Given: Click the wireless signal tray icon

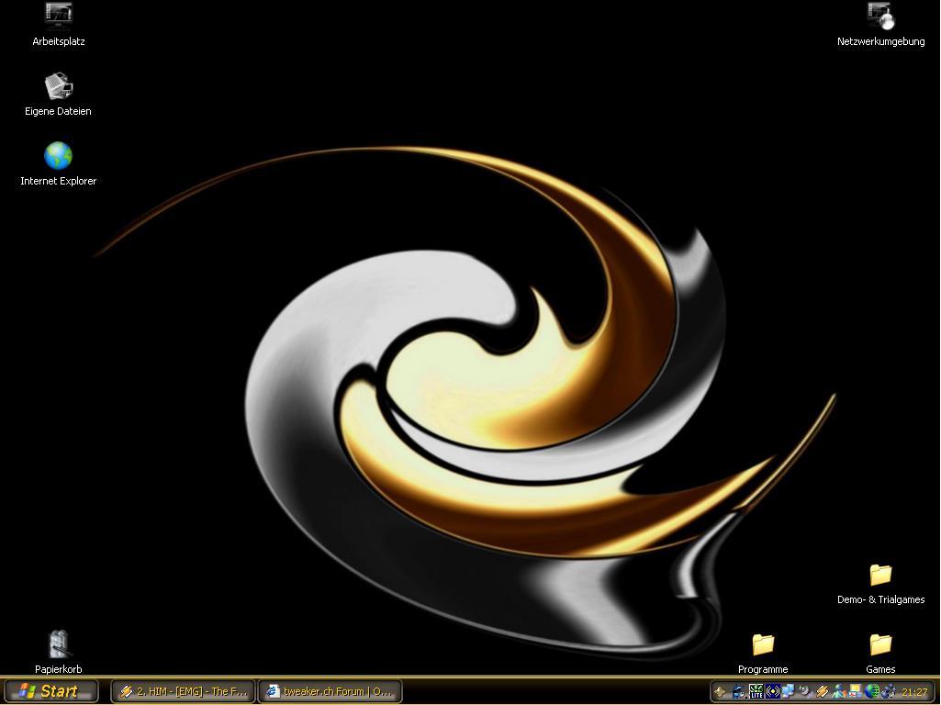Looking at the screenshot, I should point(772,692).
